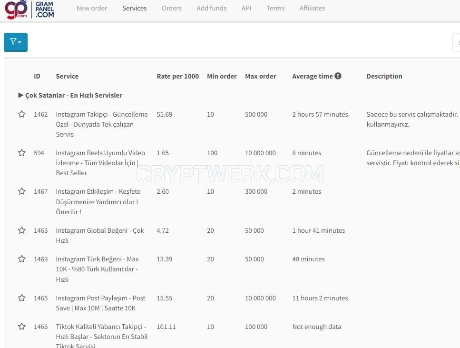Open the New order menu
The height and width of the screenshot is (348, 460).
[x=91, y=8]
